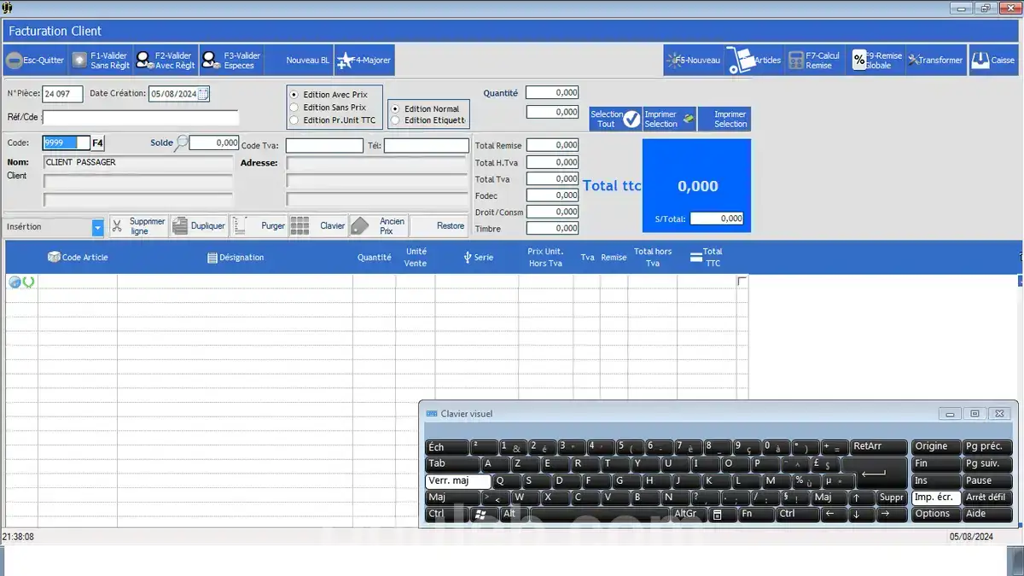Click the Esc-Quitter button
The image size is (1024, 576).
pos(34,60)
